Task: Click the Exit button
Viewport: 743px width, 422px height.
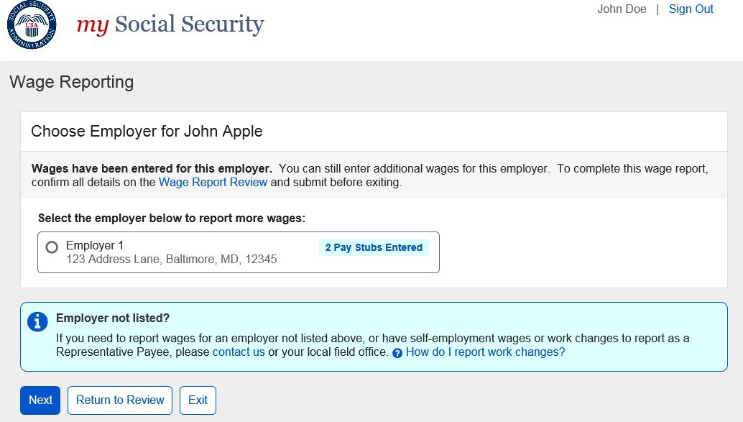Action: 198,400
